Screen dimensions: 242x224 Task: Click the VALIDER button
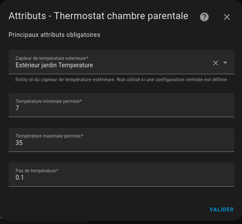pos(222,210)
